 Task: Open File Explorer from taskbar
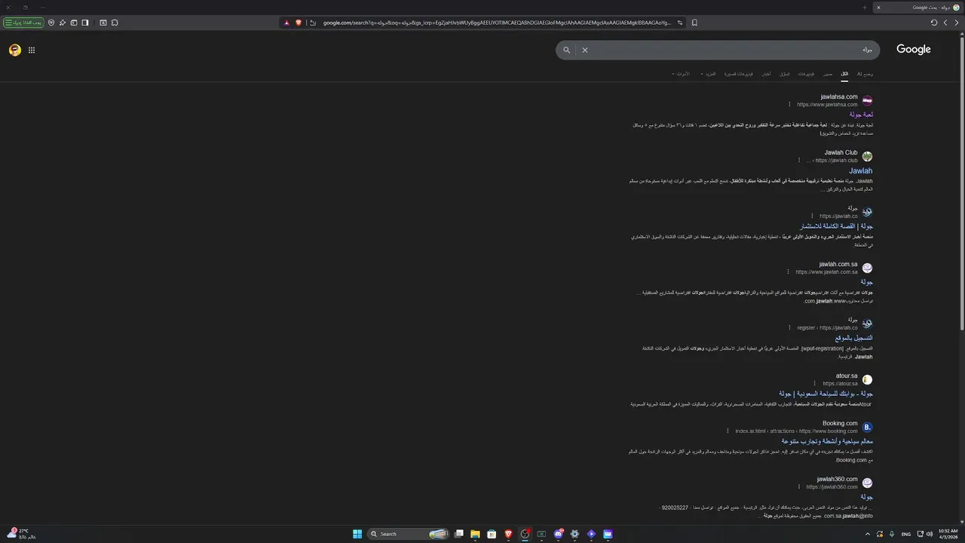[475, 534]
